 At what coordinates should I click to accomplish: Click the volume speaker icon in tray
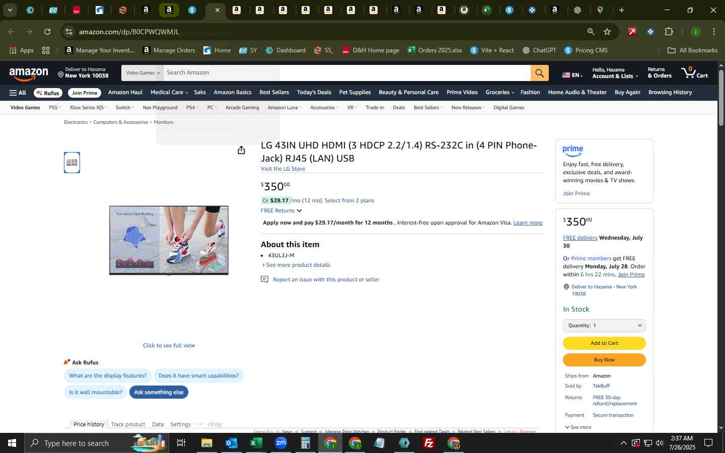pyautogui.click(x=660, y=443)
